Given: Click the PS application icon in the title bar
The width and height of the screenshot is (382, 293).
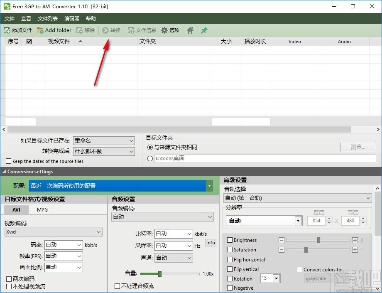Looking at the screenshot, I should point(7,6).
